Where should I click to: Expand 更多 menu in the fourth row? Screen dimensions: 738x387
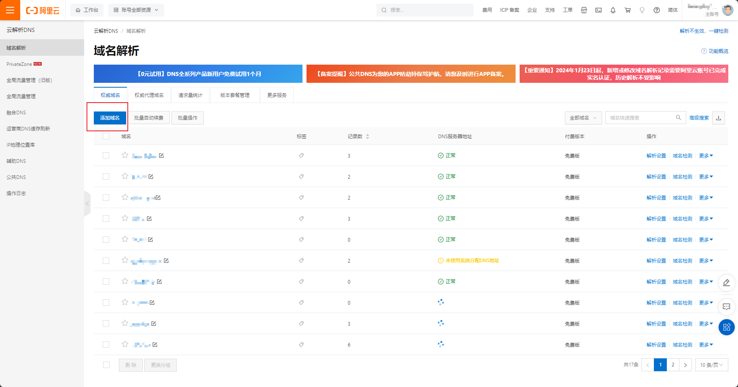coord(706,219)
